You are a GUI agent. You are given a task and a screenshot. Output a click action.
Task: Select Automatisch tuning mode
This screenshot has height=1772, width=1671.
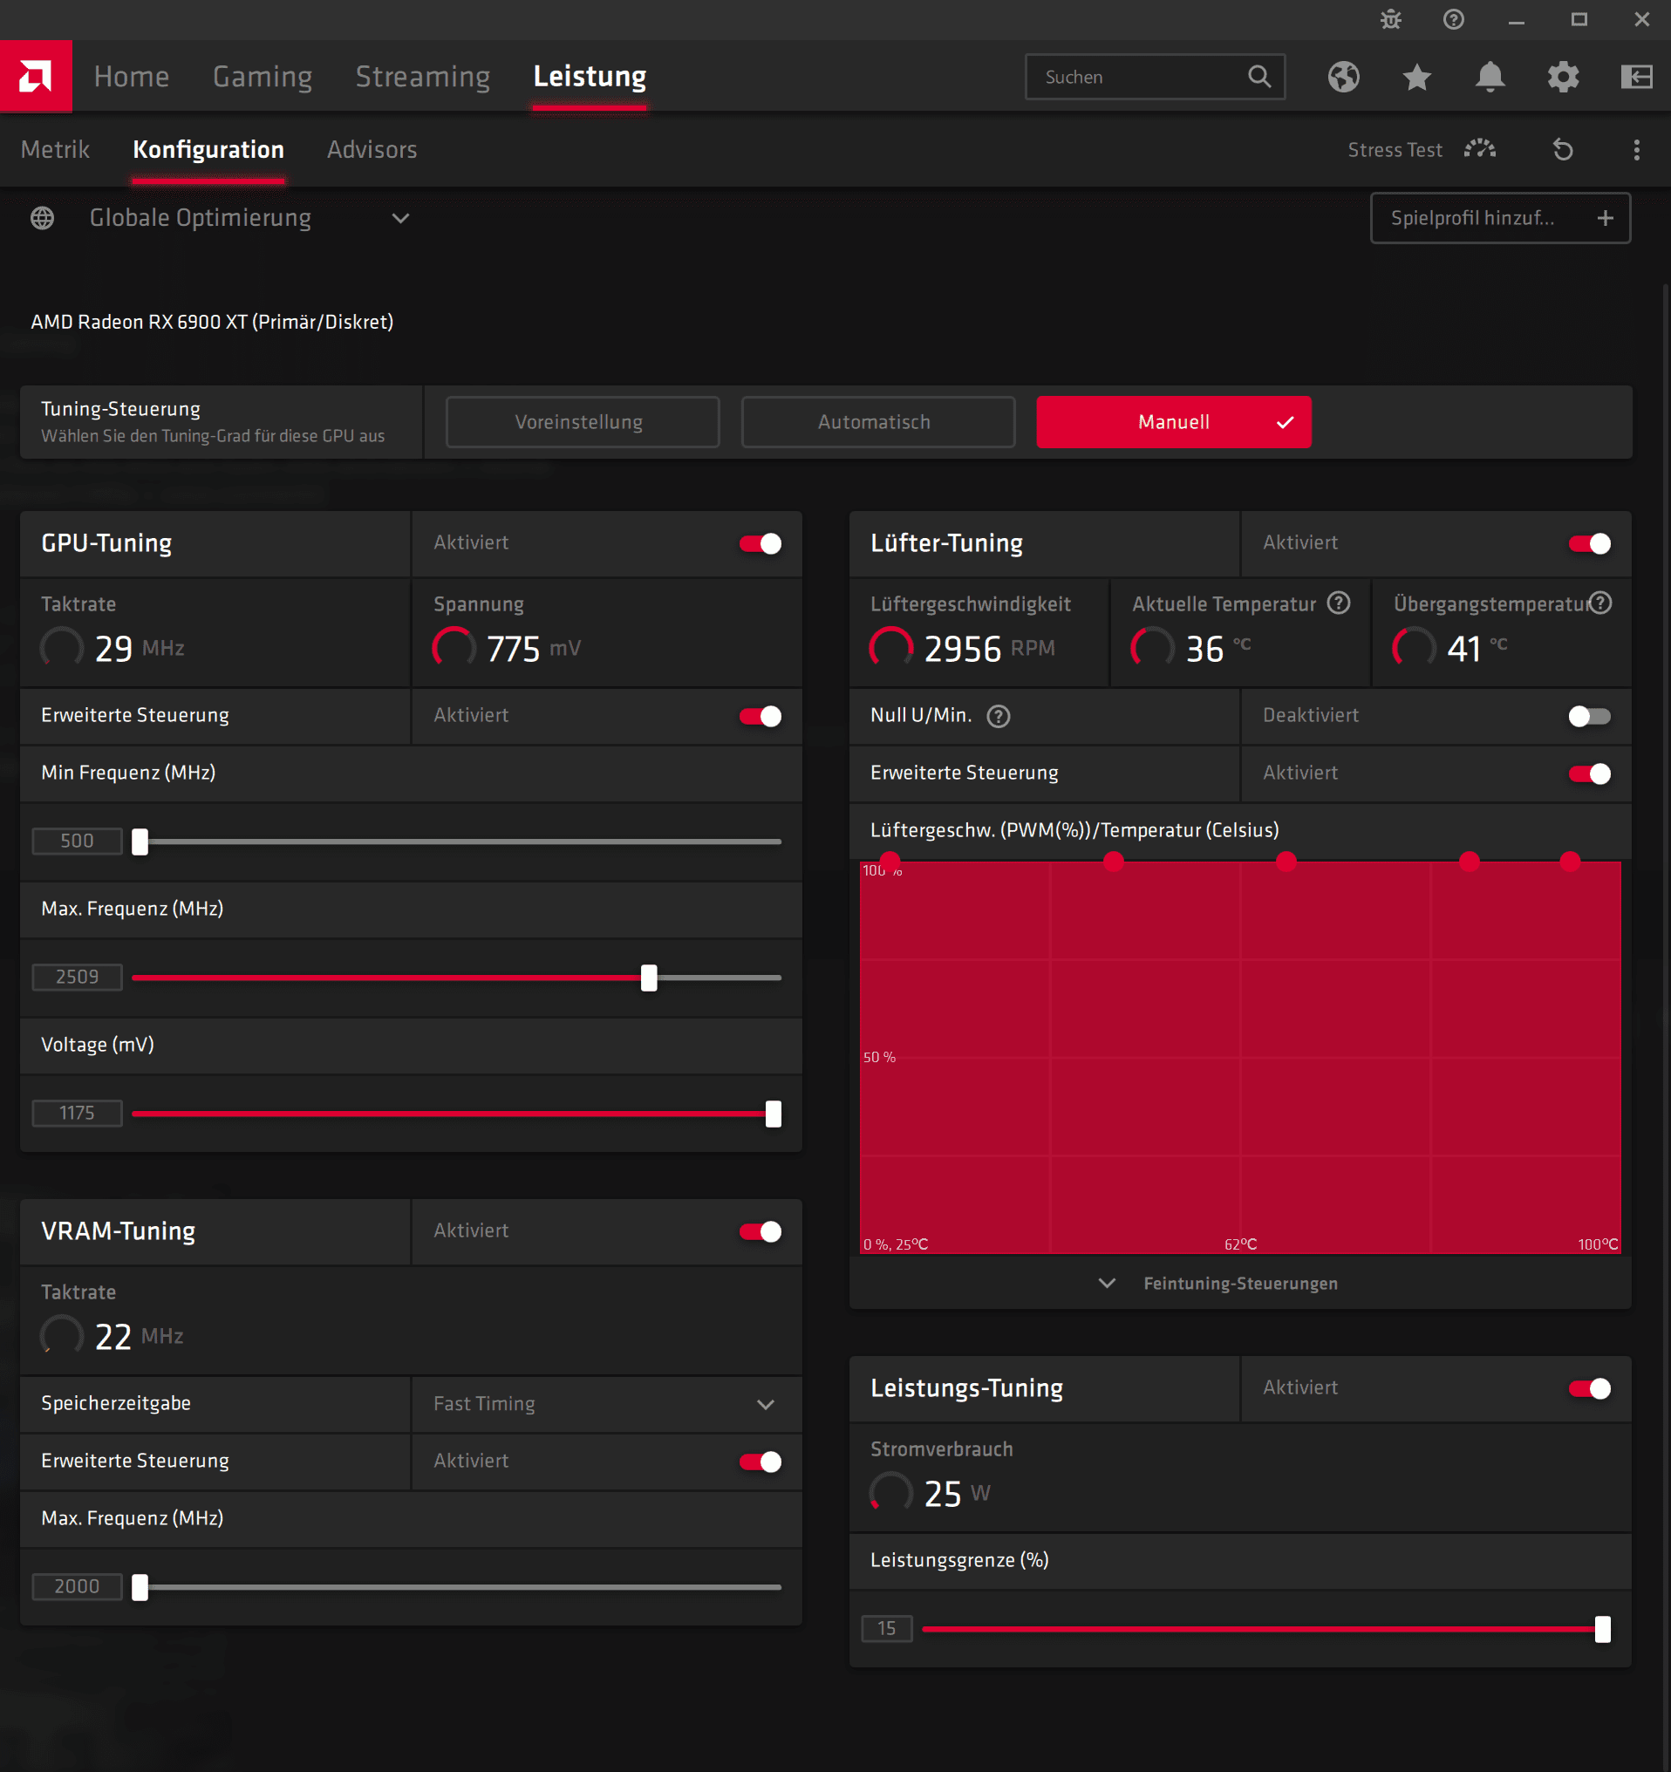878,422
